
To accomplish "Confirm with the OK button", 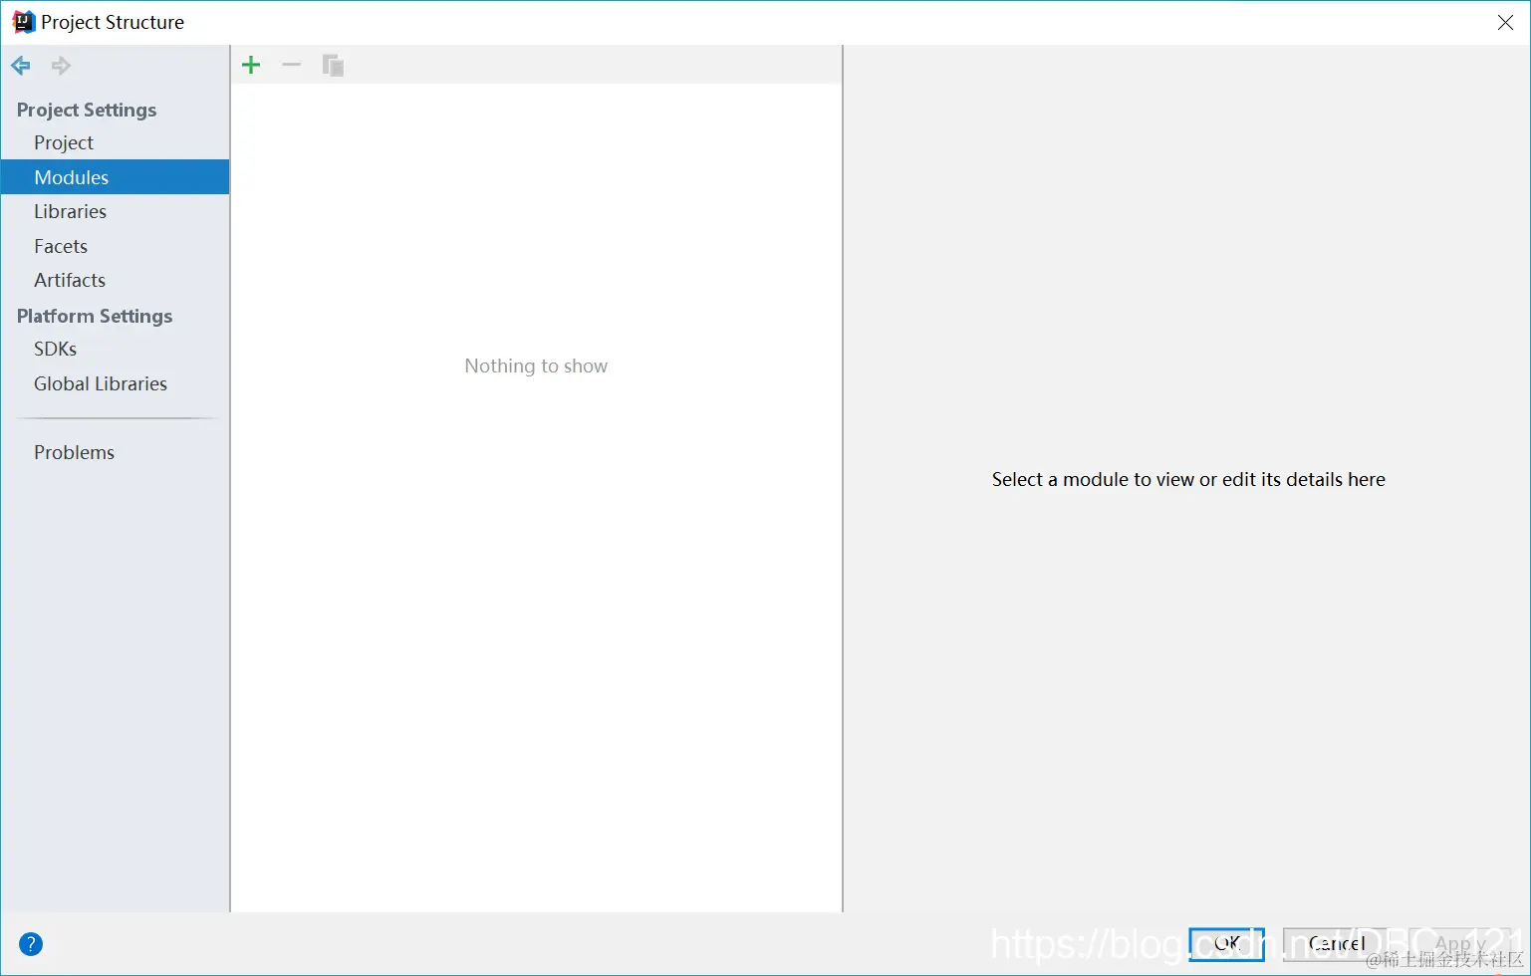I will (x=1226, y=943).
